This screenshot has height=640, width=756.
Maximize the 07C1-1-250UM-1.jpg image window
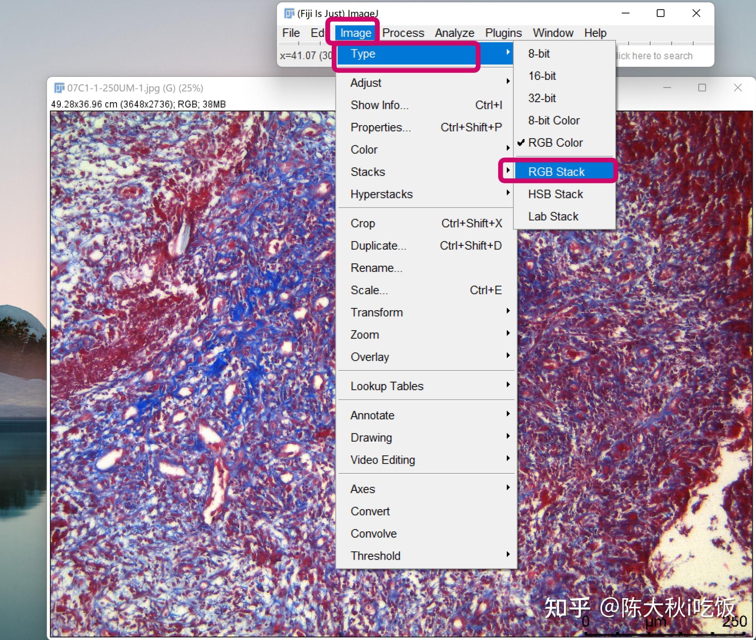click(x=702, y=88)
